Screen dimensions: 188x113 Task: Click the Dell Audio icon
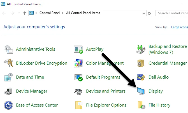[141, 77]
